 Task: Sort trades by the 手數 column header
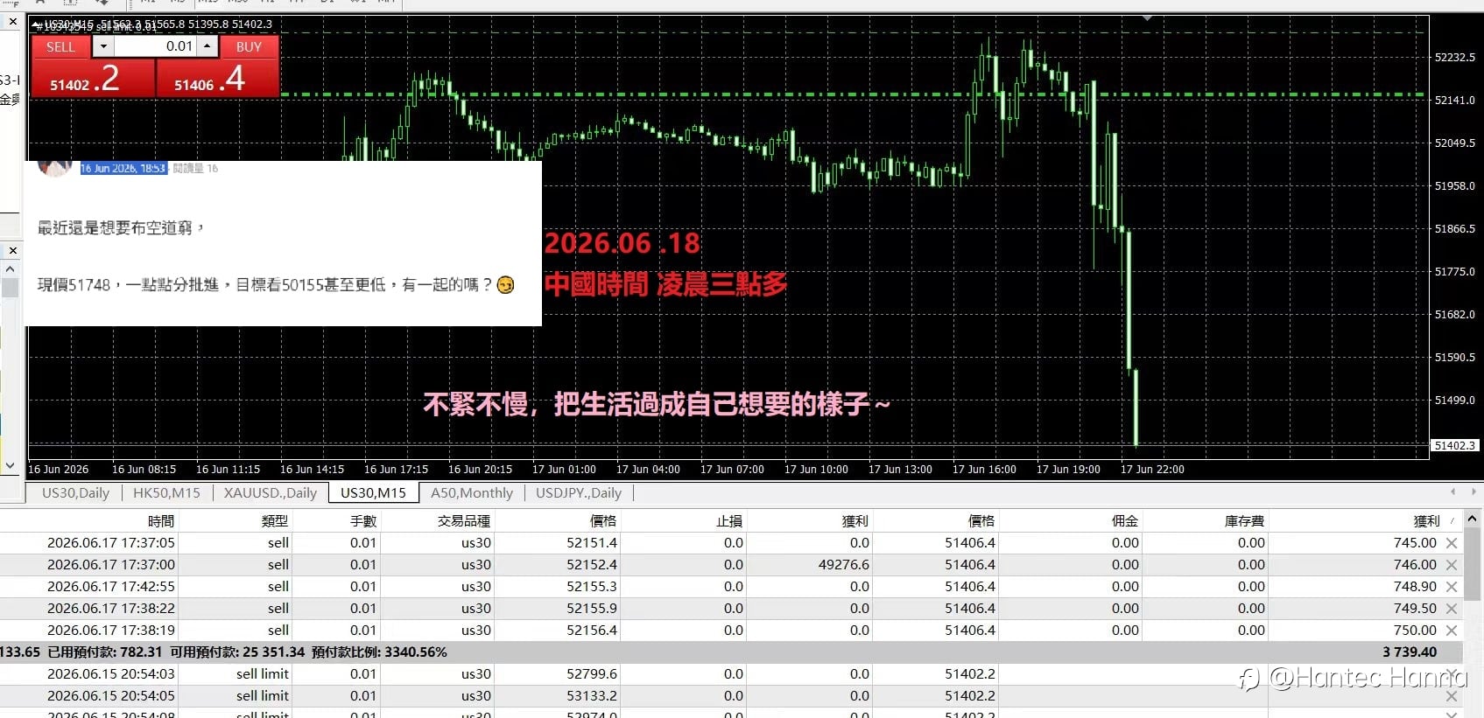363,521
